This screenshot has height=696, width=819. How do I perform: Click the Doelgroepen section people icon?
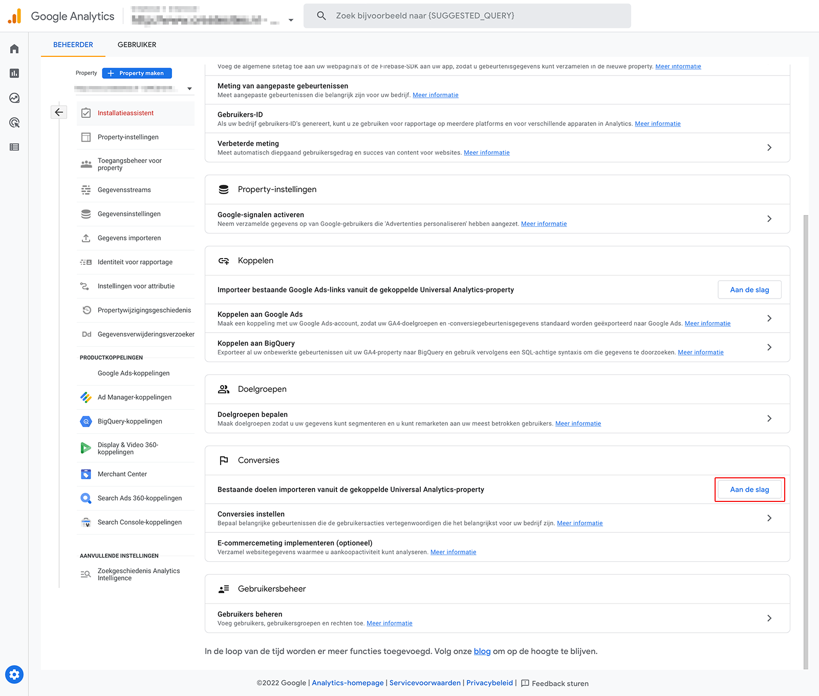click(224, 389)
